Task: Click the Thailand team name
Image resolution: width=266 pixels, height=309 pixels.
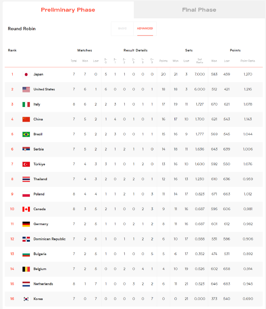Action: (41, 179)
